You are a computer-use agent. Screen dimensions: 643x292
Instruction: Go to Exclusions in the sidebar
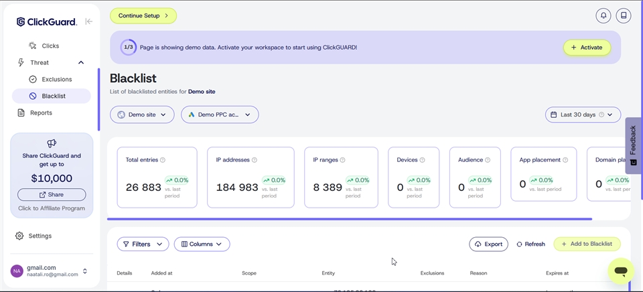coord(56,79)
